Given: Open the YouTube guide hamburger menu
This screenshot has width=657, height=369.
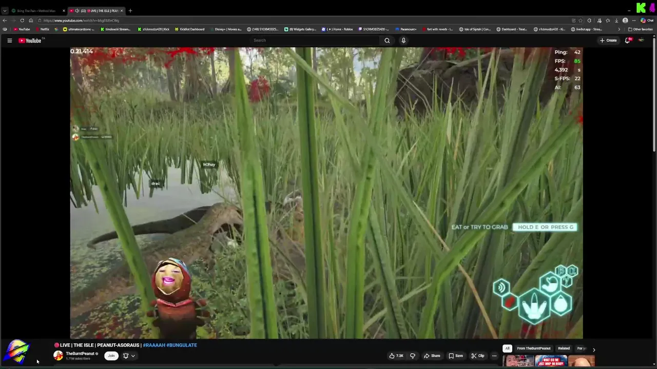Looking at the screenshot, I should (x=9, y=40).
